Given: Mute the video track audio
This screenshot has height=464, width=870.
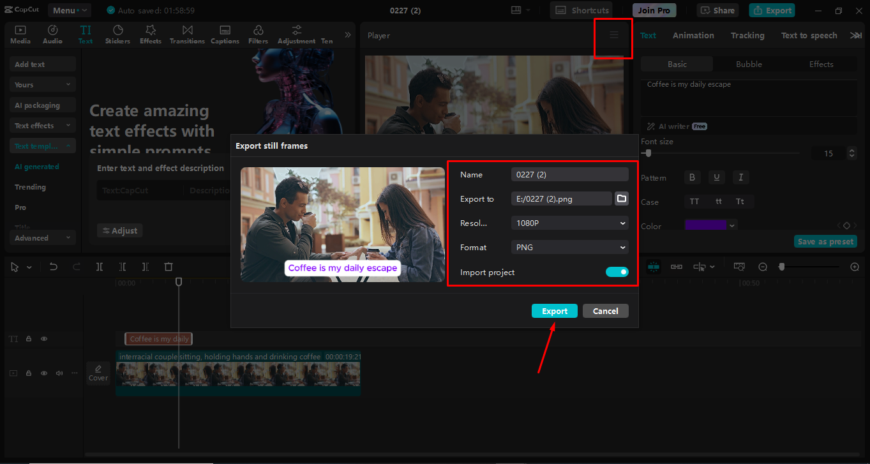Looking at the screenshot, I should click(x=59, y=373).
